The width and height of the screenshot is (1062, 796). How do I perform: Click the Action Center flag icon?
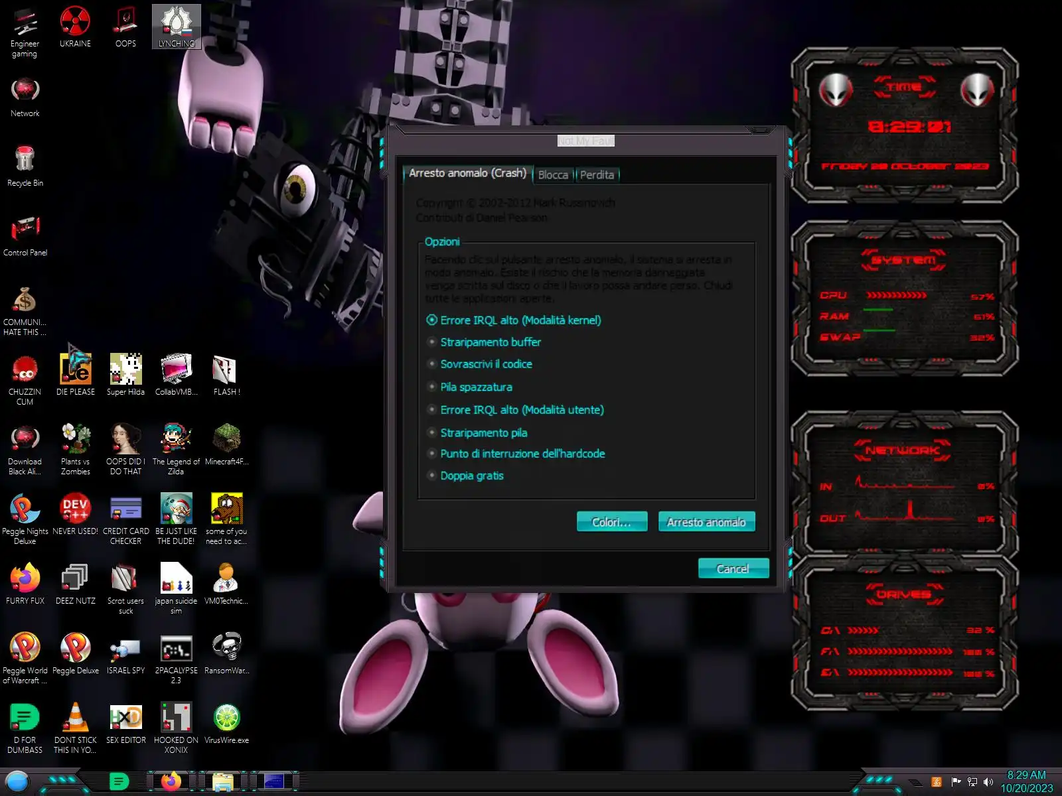956,782
